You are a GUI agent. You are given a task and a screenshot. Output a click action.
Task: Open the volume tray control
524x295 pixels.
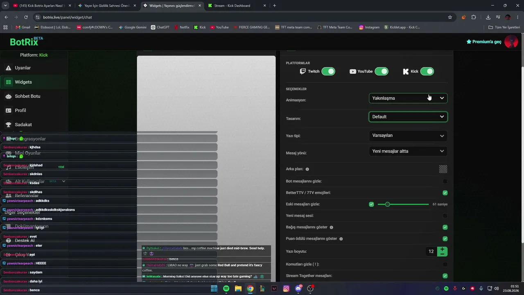496,288
